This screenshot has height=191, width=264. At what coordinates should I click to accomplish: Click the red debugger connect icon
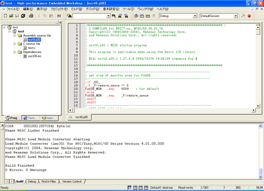[x=249, y=16]
